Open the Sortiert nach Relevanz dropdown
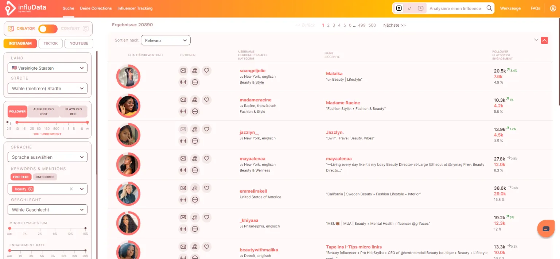Viewport: 560px width, 259px height. point(166,40)
